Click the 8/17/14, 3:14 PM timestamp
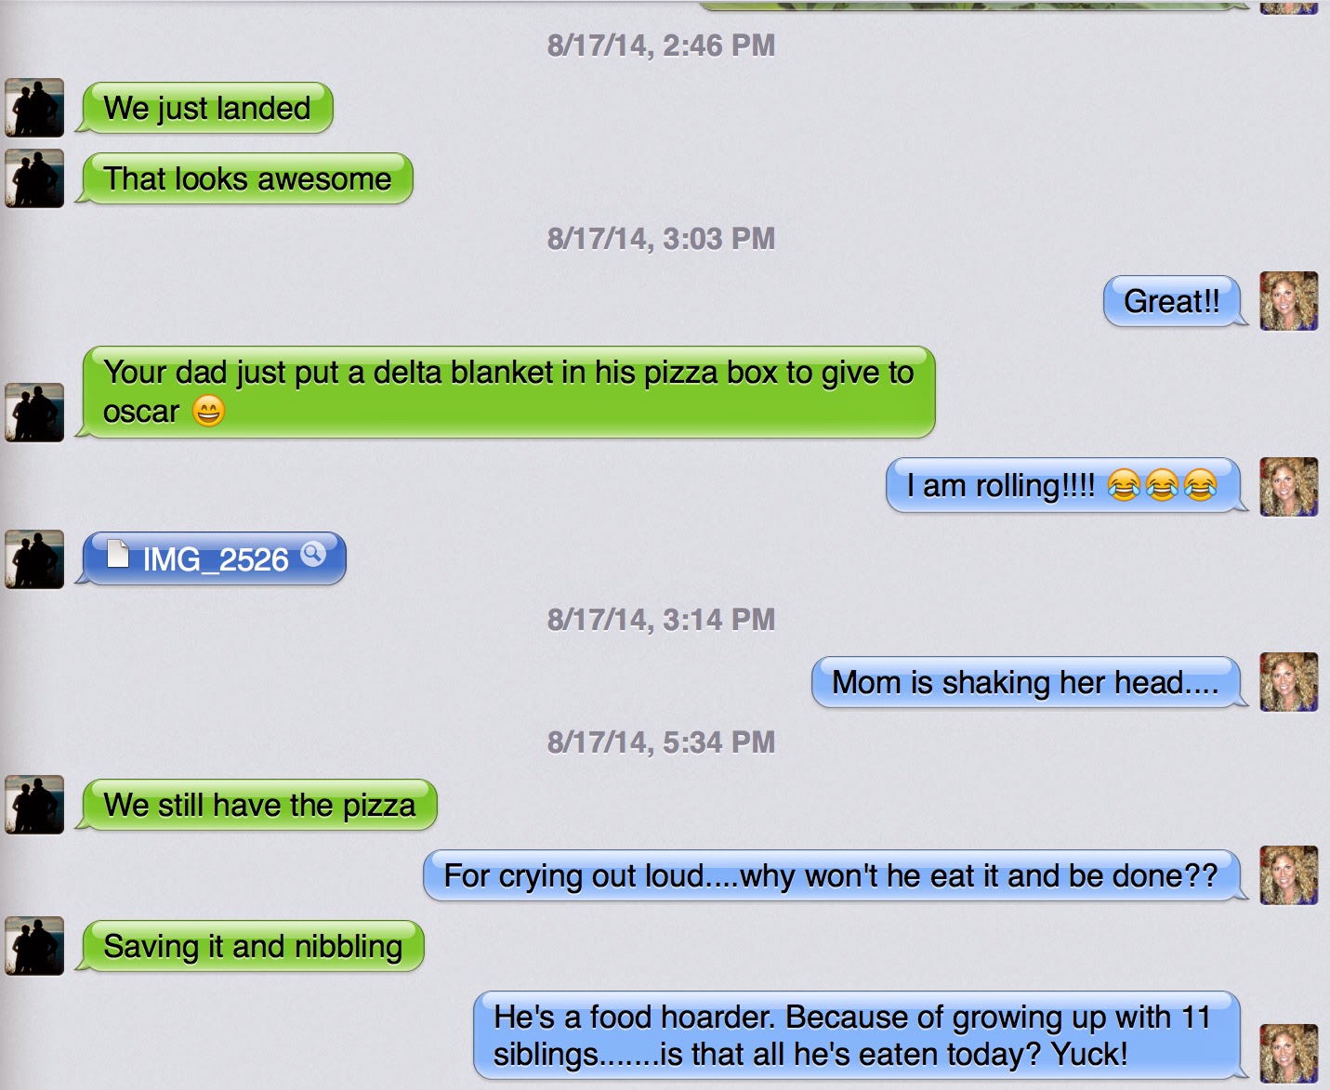 661,620
